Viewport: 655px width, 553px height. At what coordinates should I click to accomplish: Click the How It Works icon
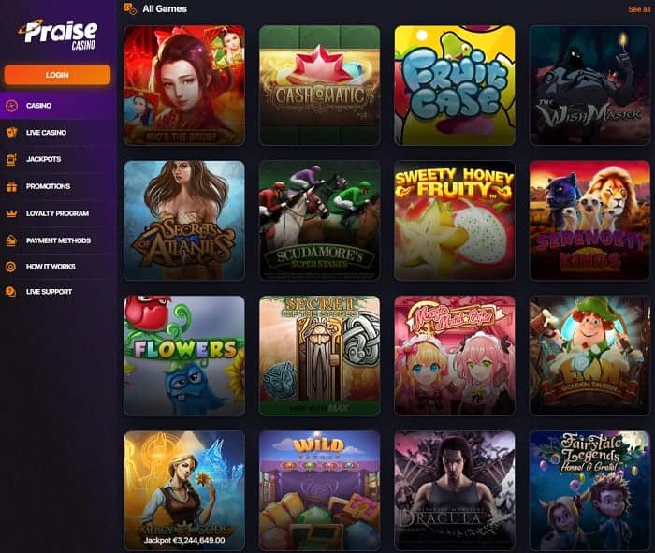11,267
